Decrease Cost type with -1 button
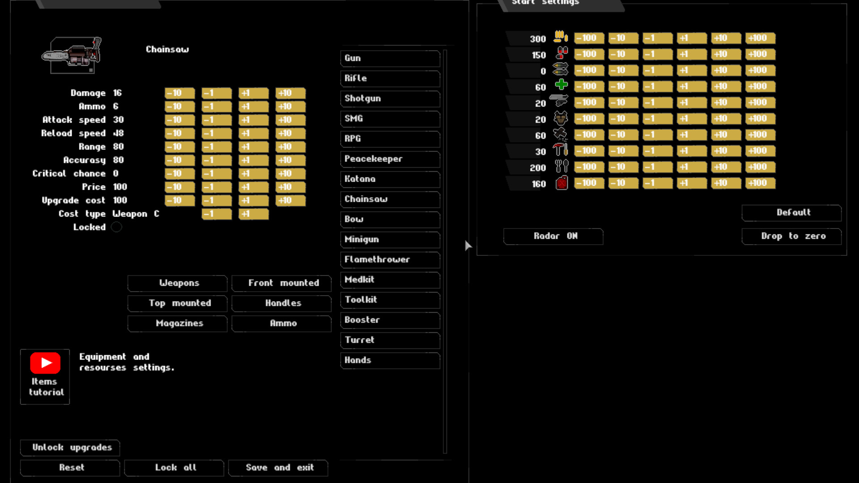Screen dimensions: 859x483 point(217,214)
